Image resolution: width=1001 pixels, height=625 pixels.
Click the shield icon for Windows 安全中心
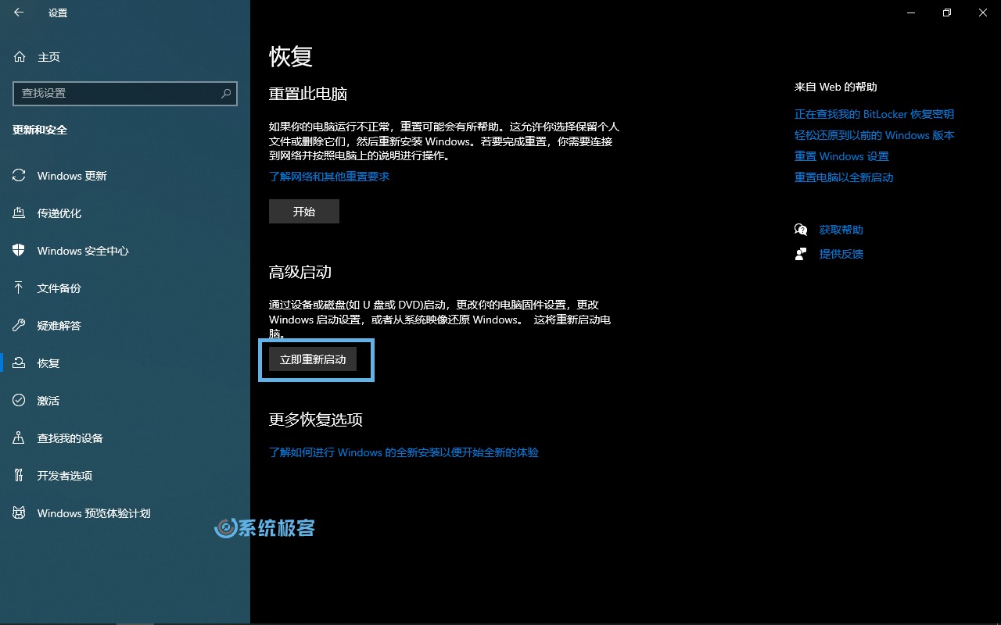pos(20,251)
